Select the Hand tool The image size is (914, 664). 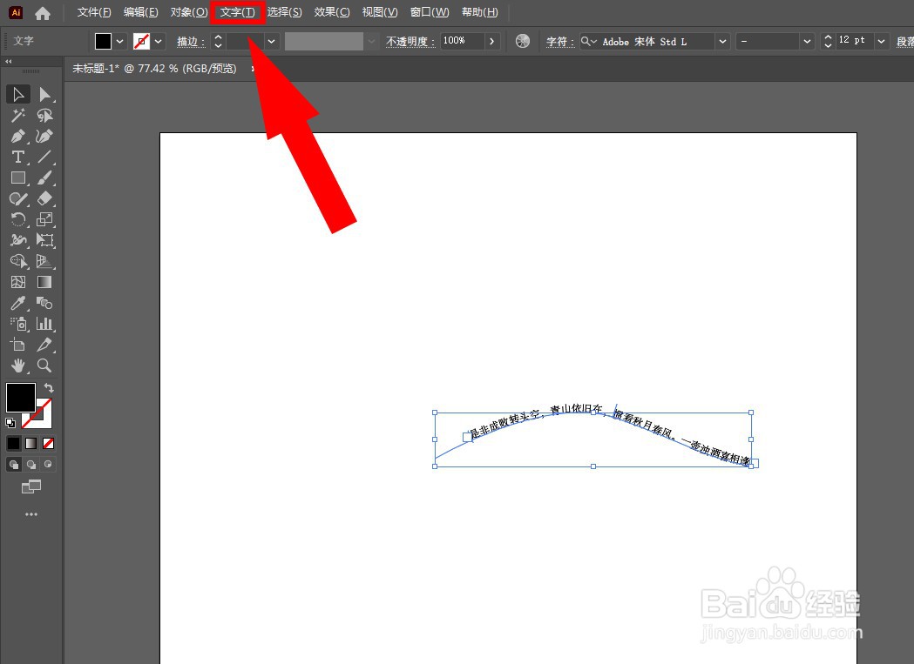point(18,366)
